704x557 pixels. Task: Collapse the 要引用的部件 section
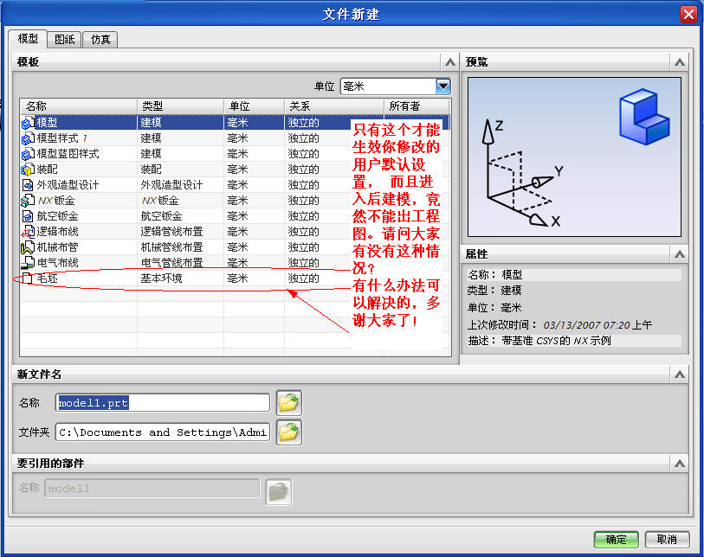tap(679, 463)
